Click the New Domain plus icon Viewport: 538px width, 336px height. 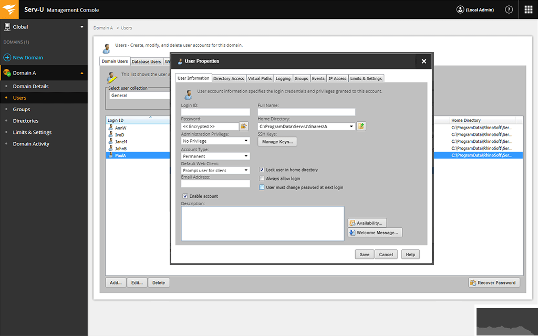[x=7, y=58]
